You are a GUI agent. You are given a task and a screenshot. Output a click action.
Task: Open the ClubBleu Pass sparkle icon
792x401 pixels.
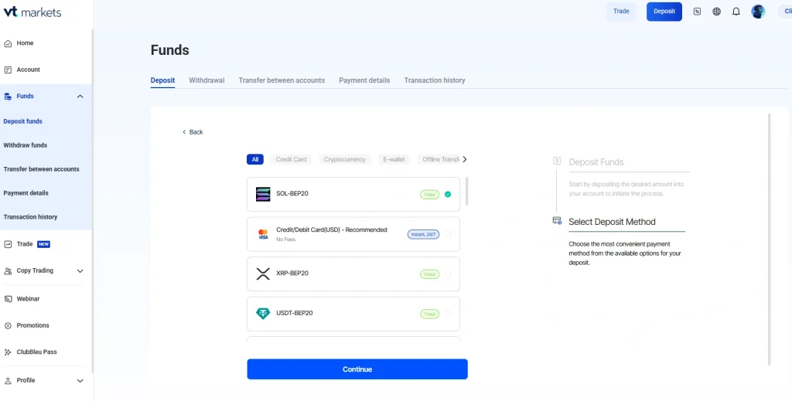(8, 352)
